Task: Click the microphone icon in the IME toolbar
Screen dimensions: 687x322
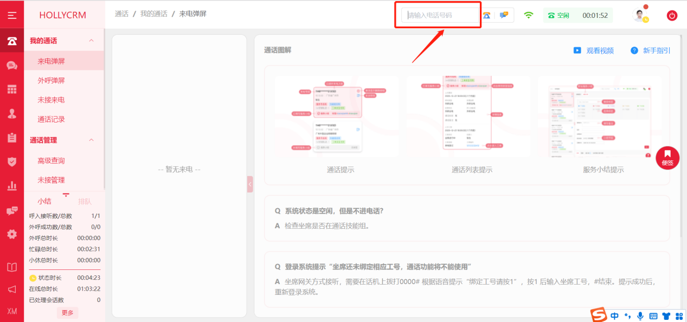Action: 640,315
